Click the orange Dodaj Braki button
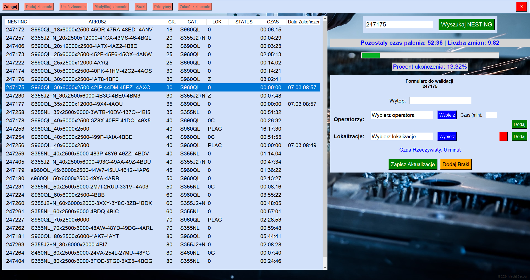Viewport: 530px width, 280px height. coord(456,164)
